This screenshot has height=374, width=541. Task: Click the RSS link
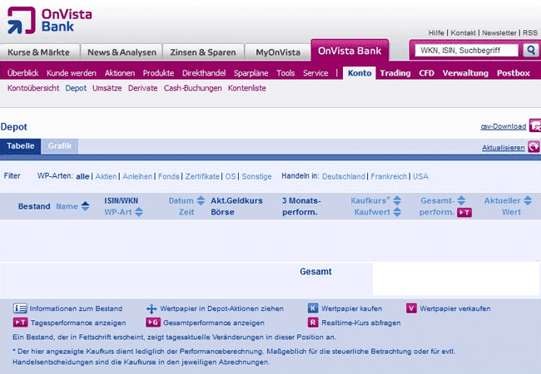point(530,32)
